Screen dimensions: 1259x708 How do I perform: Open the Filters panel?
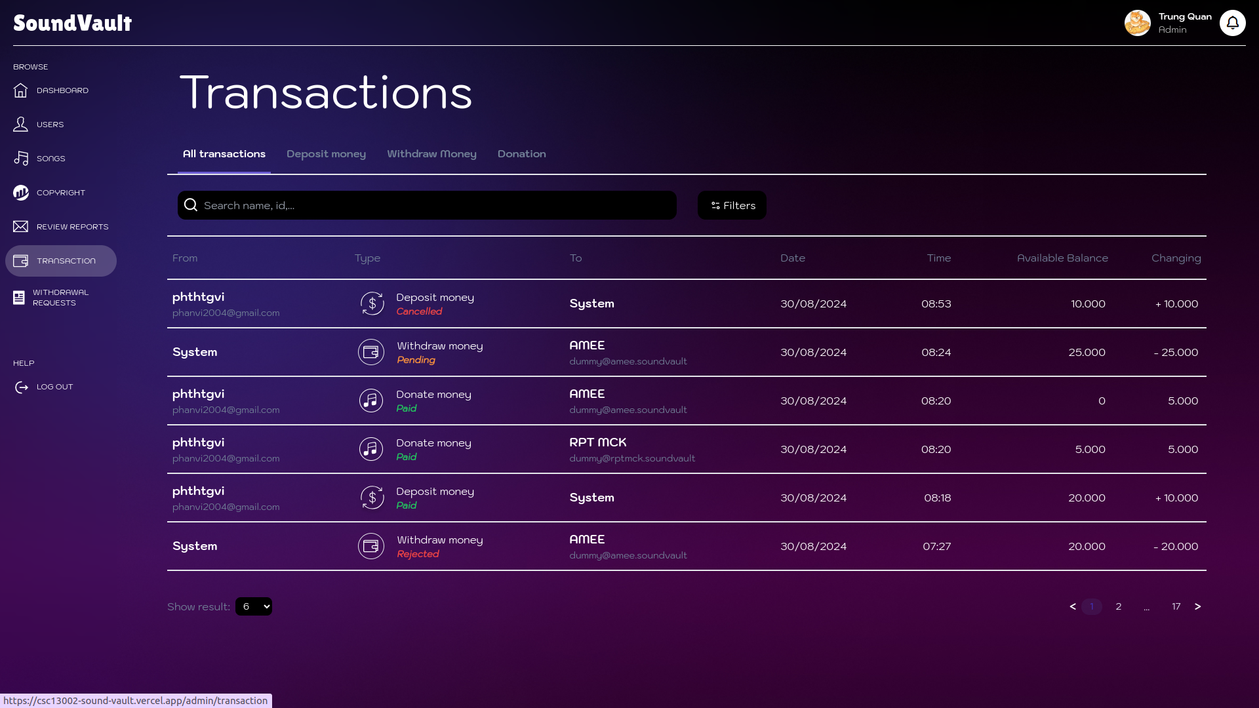coord(732,205)
